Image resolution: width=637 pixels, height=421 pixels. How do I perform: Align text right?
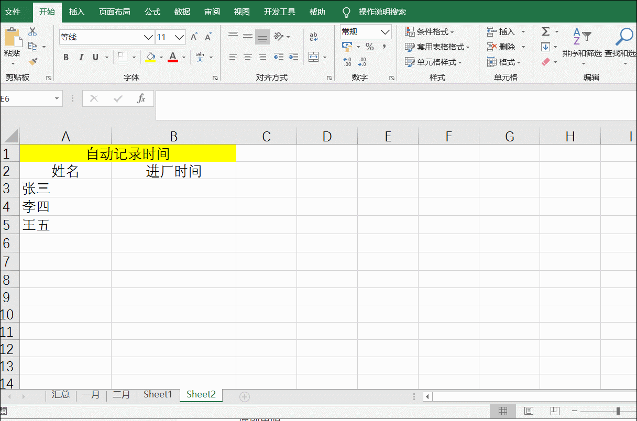(x=262, y=57)
